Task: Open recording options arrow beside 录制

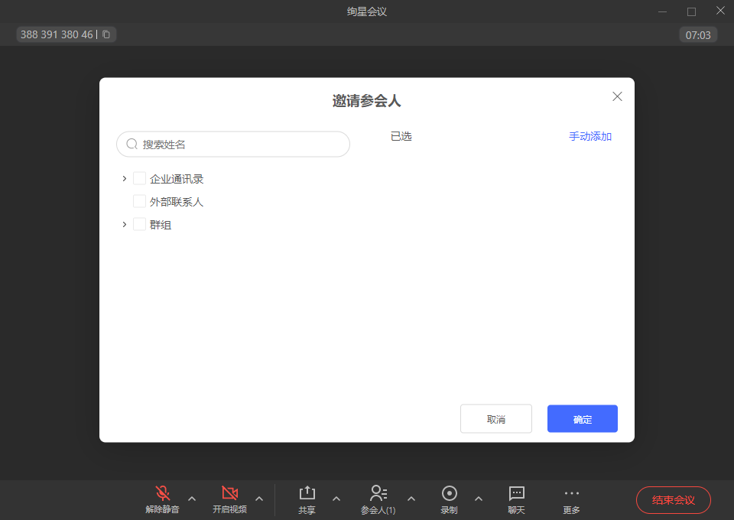Action: 479,499
